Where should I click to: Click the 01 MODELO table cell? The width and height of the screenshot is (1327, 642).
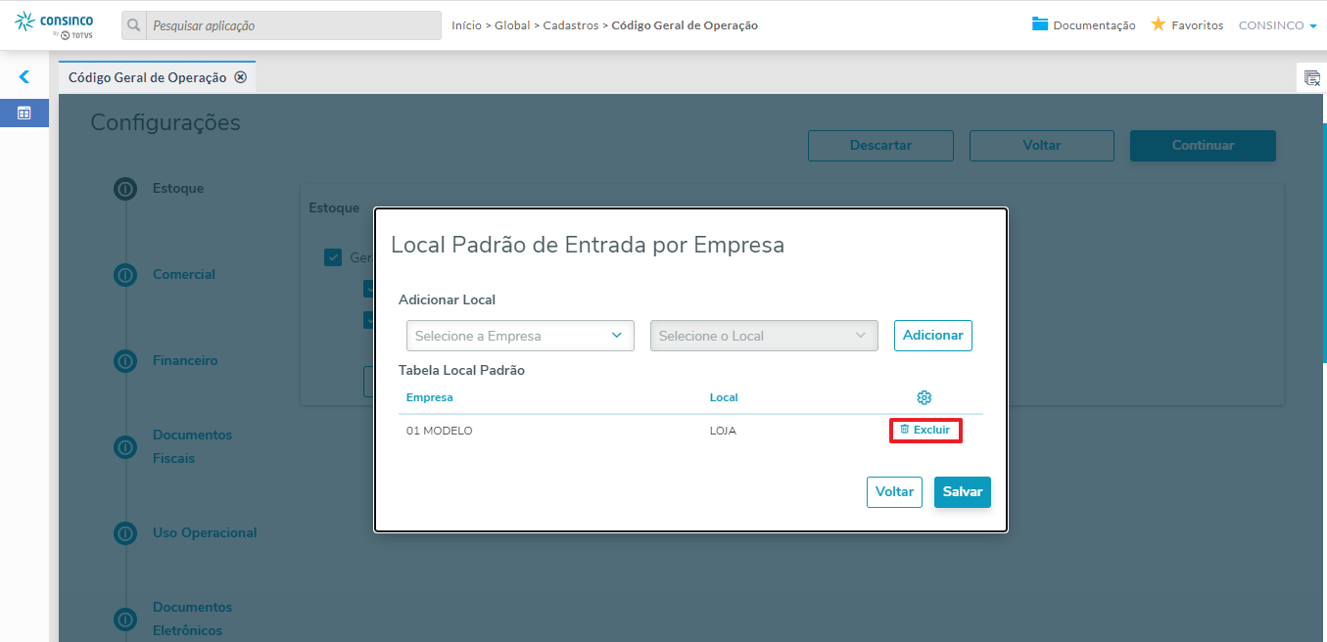(439, 431)
